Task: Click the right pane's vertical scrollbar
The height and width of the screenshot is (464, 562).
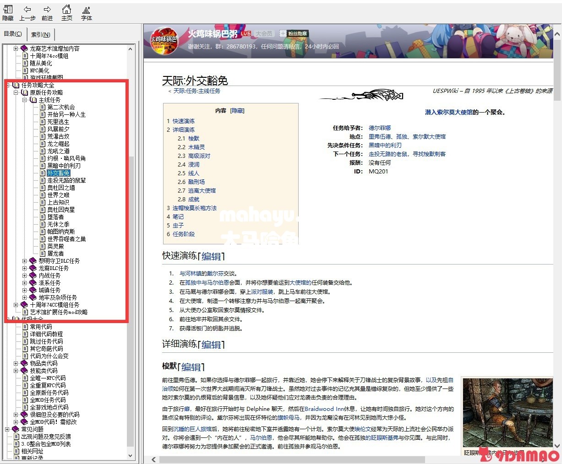Action: [x=557, y=229]
